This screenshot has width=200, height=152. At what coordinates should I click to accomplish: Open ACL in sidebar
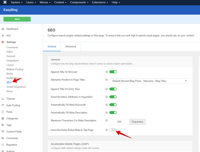(9, 36)
